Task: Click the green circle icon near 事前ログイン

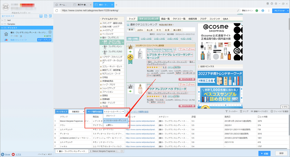Action: pos(257,11)
